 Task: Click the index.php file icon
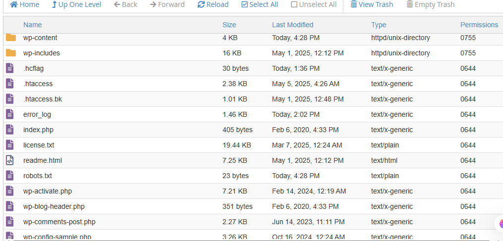10,130
